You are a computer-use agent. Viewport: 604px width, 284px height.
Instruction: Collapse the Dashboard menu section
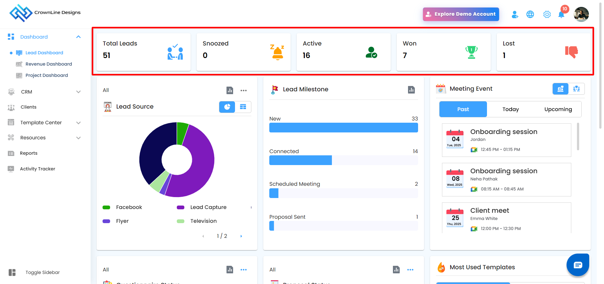click(78, 37)
